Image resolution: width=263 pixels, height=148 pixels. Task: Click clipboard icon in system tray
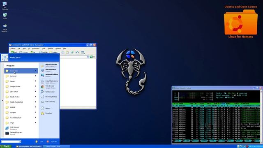[x=238, y=146]
